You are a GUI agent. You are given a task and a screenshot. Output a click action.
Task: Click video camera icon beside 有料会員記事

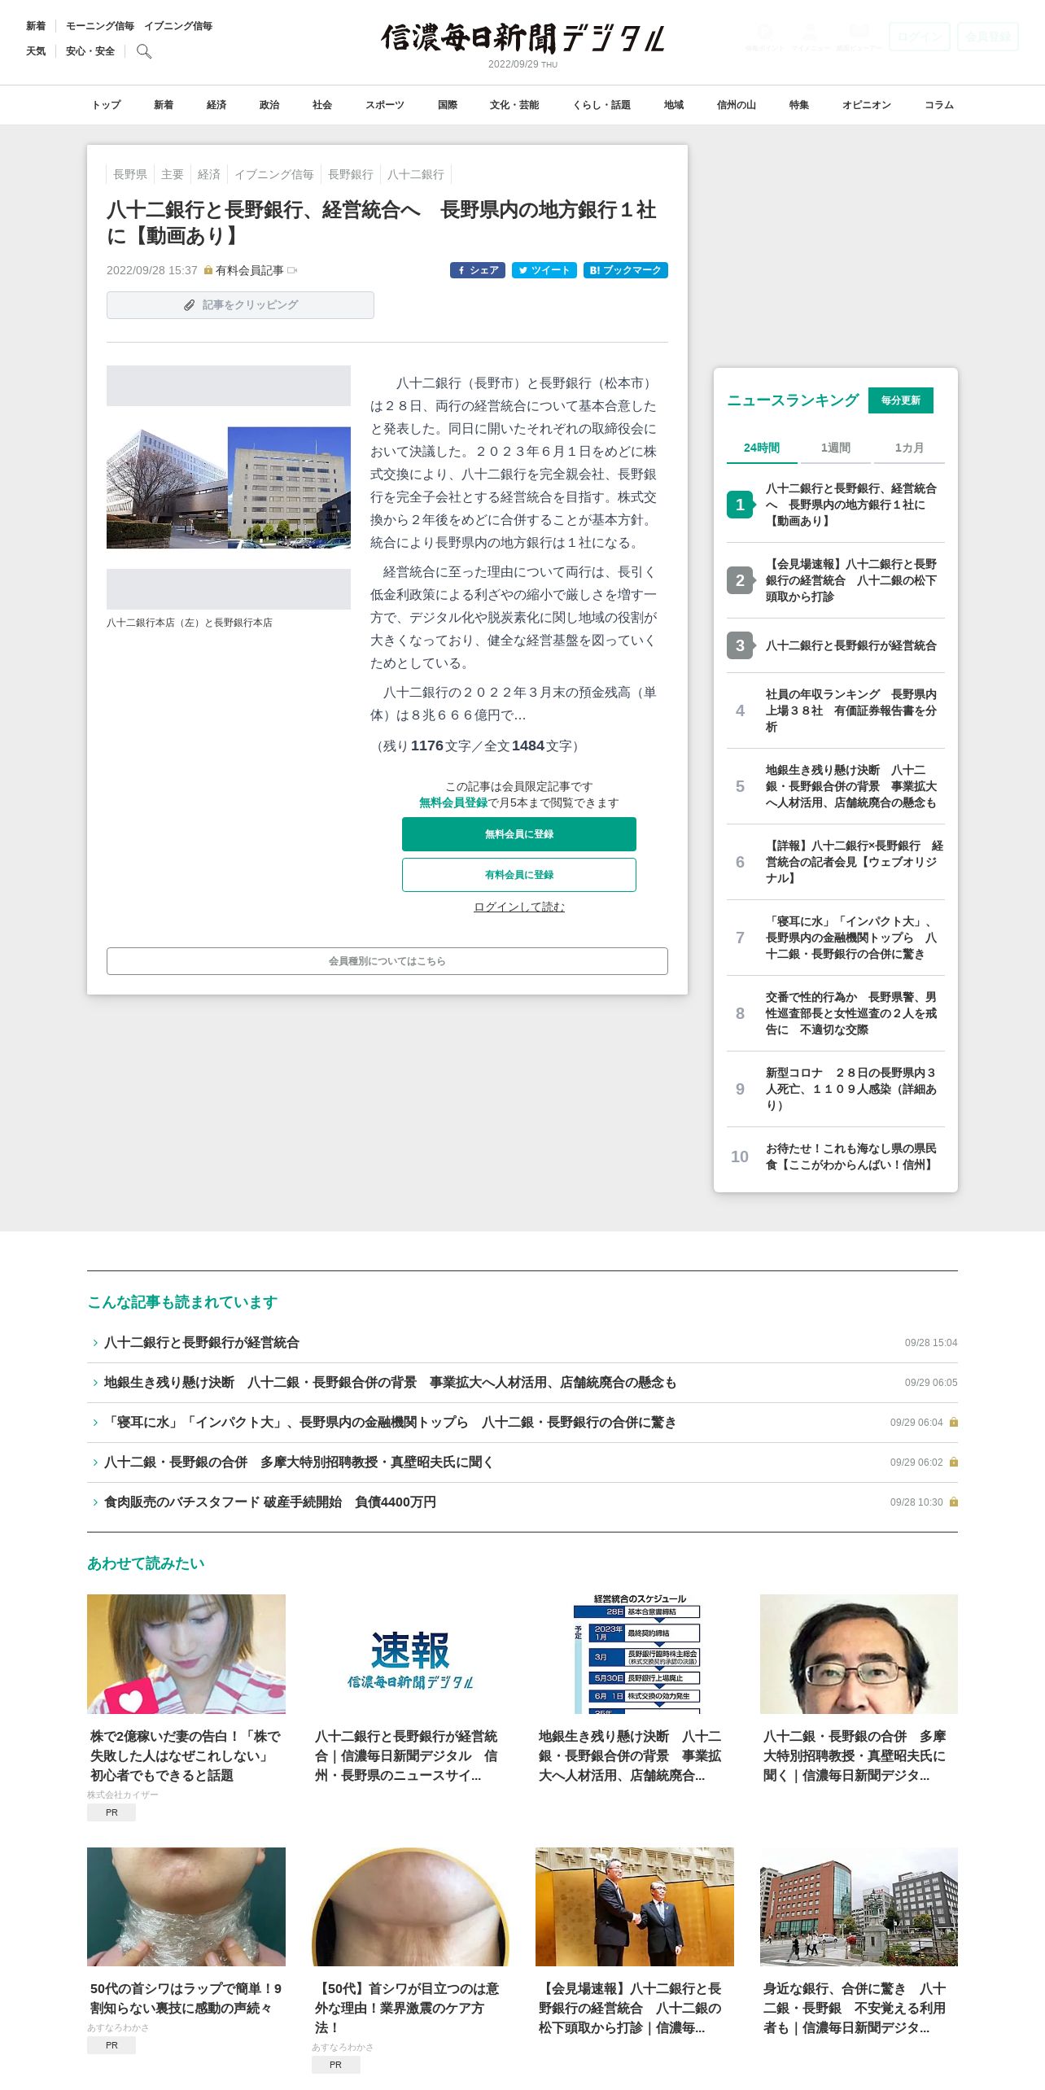[x=293, y=270]
